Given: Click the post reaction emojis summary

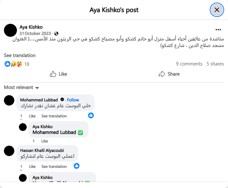Looking at the screenshot, I should [13, 64].
